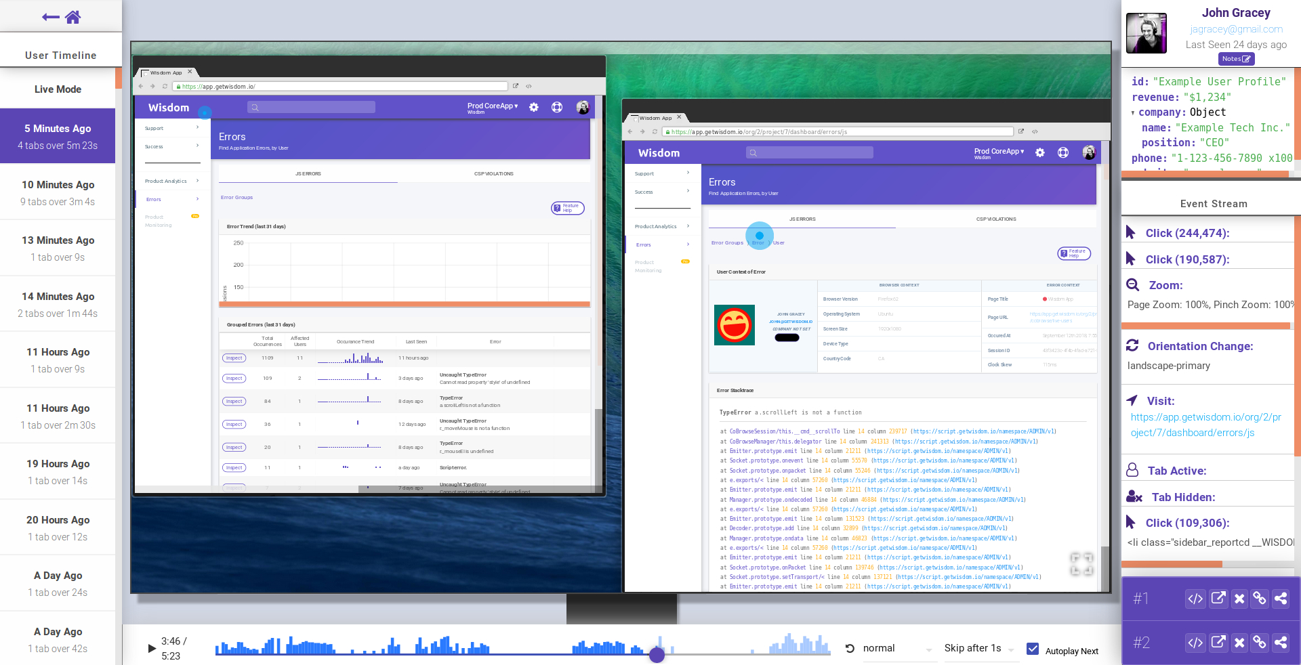The image size is (1301, 665).
Task: Select 11 Hours Ago, 1 tab over 9s
Action: tap(58, 360)
